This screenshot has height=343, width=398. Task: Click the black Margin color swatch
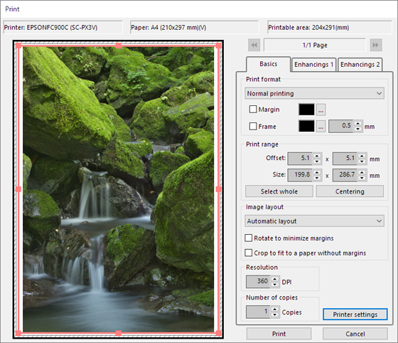click(306, 110)
